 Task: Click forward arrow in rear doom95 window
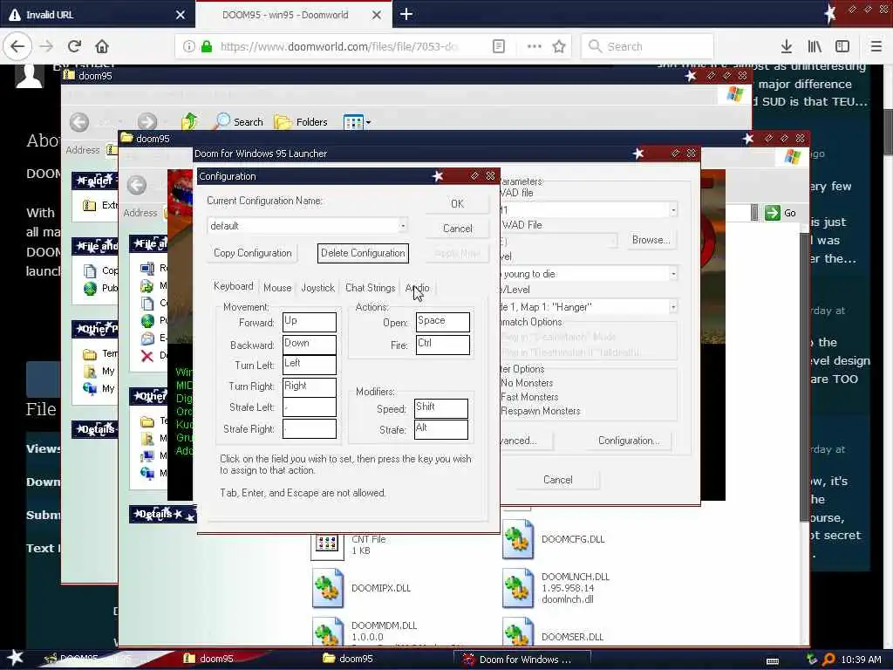pos(147,121)
